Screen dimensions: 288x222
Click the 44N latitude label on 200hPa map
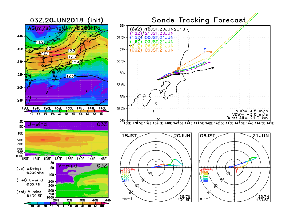click(x=21, y=36)
